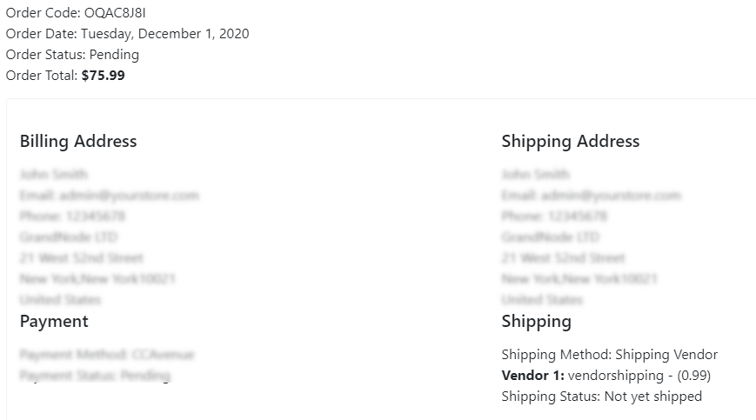756x420 pixels.
Task: Click the bold $75.99 order total
Action: pos(104,76)
